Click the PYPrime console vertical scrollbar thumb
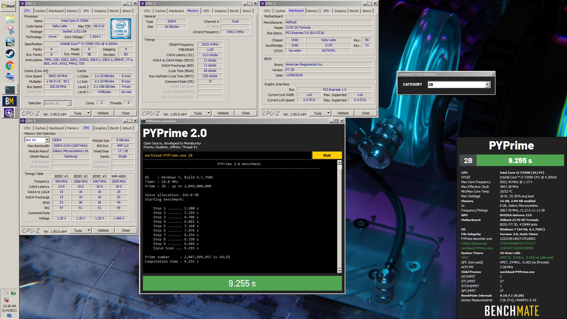Viewport: 567px width, 319px height. 339,167
